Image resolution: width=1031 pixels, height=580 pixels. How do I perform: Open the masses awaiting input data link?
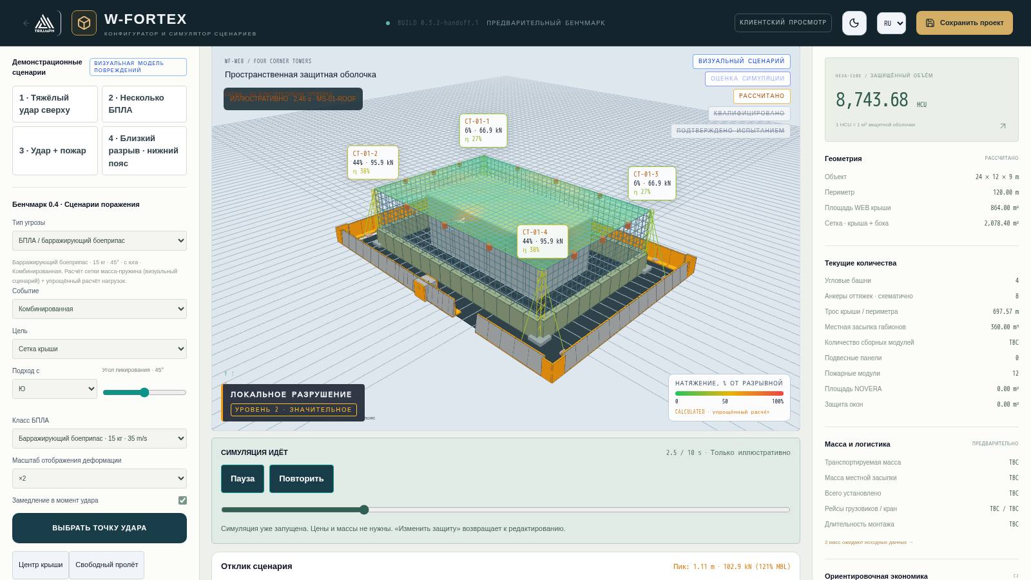(x=869, y=542)
